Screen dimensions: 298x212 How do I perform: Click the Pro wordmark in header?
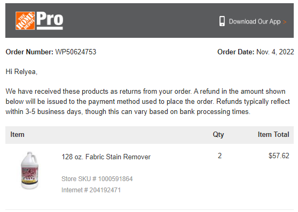50,20
